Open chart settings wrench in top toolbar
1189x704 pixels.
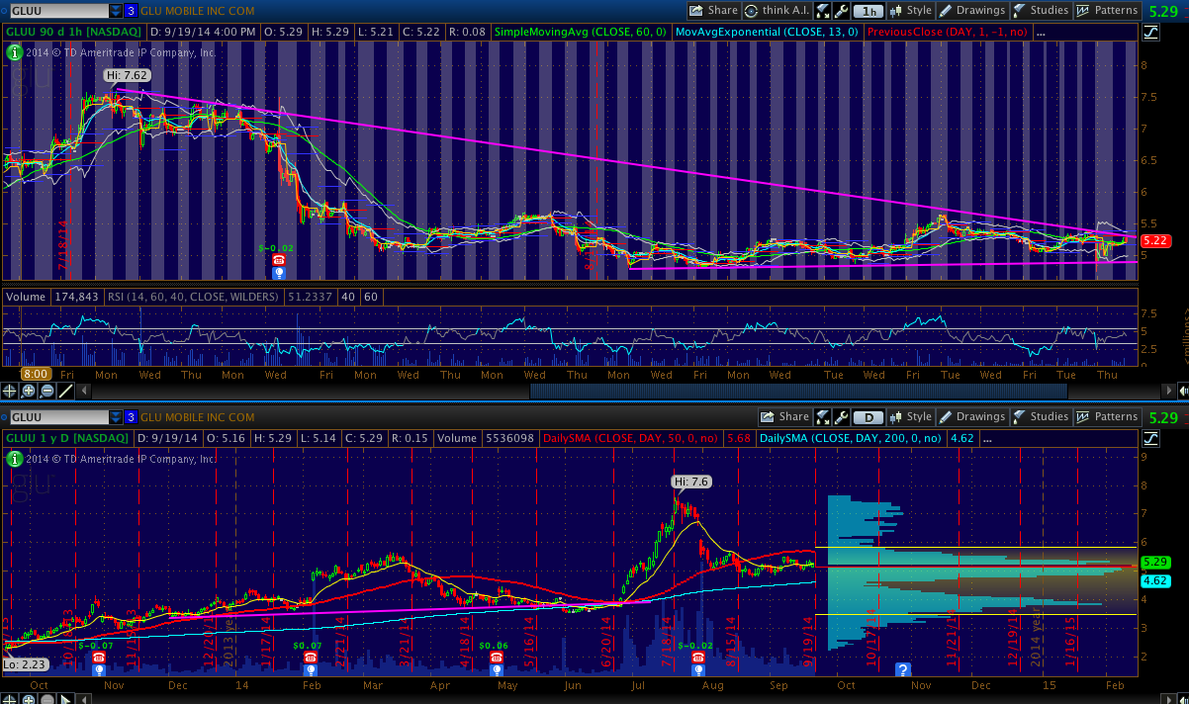(x=842, y=11)
